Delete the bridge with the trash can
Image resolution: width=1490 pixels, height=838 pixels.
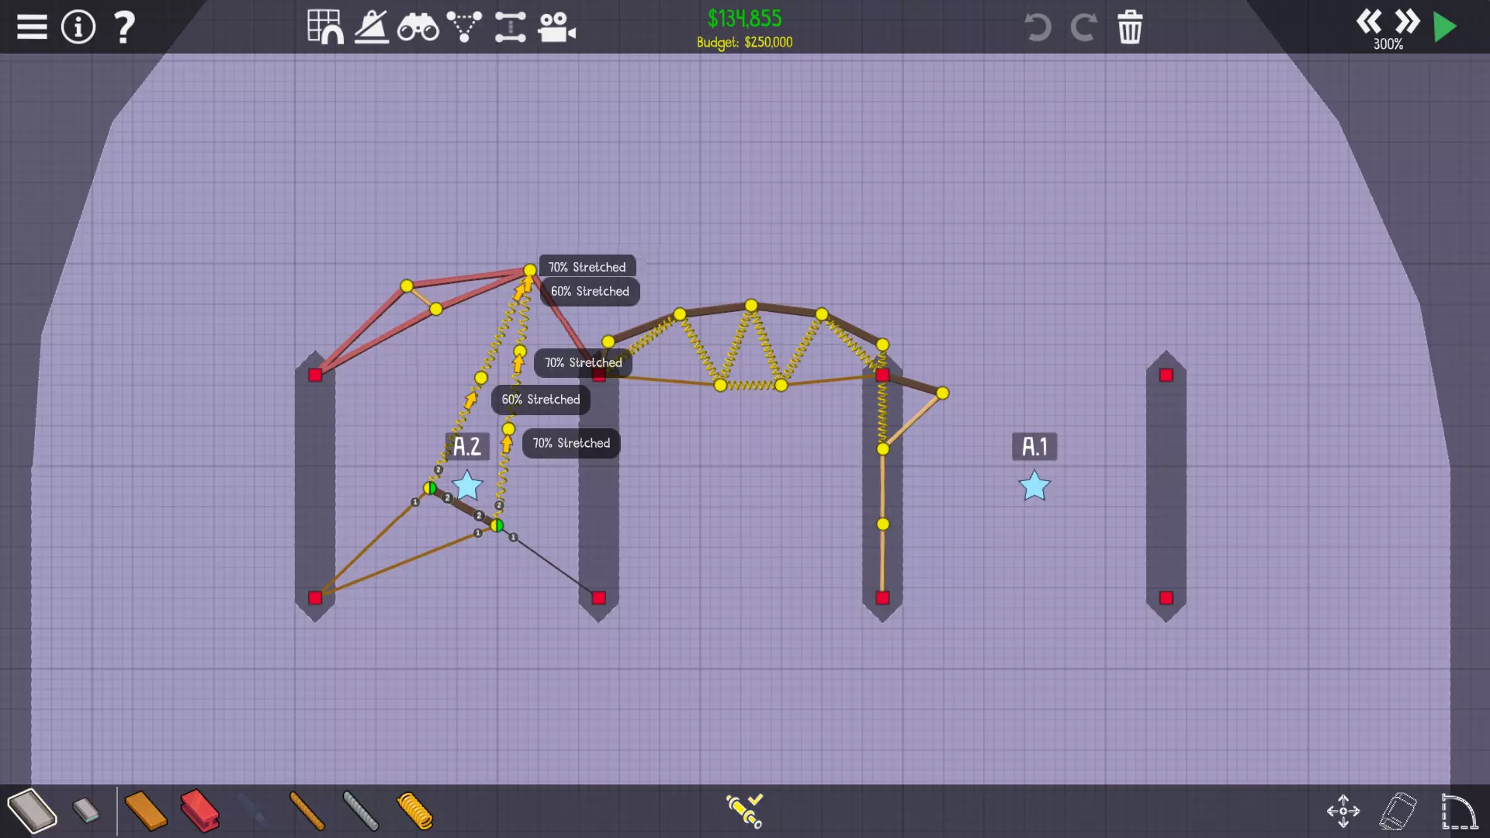coord(1130,27)
